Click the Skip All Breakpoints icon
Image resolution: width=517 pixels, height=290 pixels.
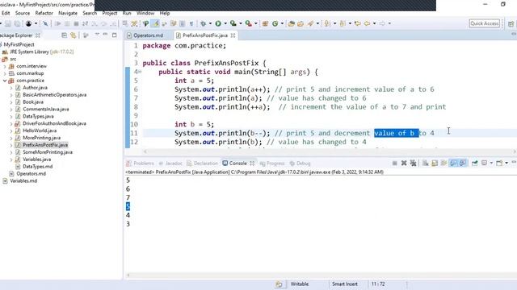(45, 23)
